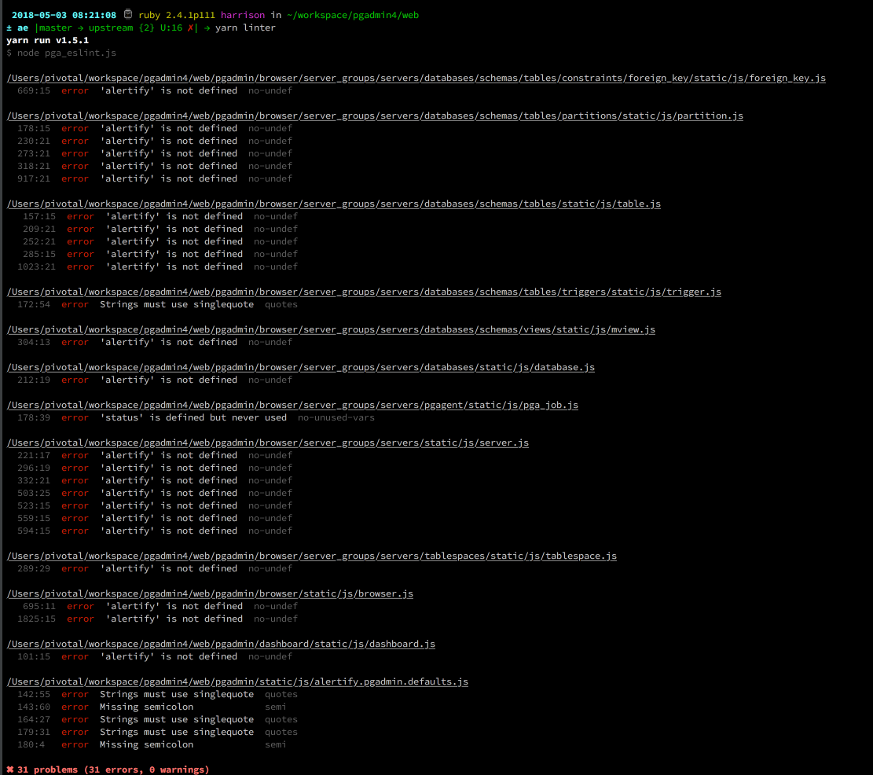Image resolution: width=873 pixels, height=775 pixels.
Task: Click the 'node pga_eslint.js' command line
Action: pyautogui.click(x=66, y=53)
